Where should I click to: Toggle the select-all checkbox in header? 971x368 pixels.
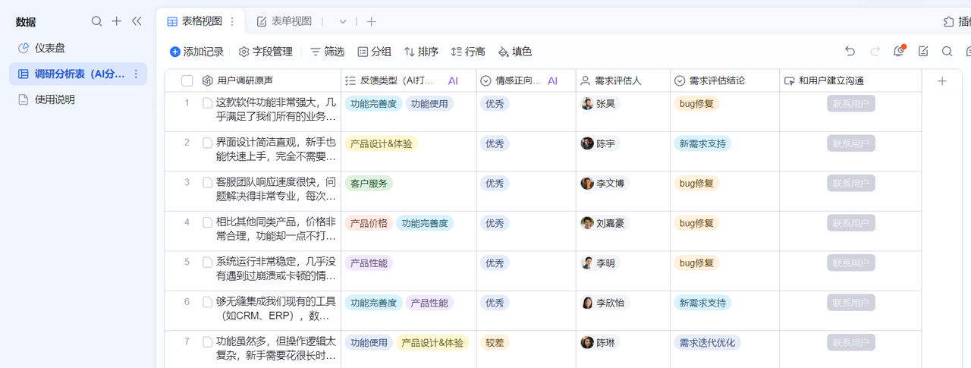tap(187, 81)
